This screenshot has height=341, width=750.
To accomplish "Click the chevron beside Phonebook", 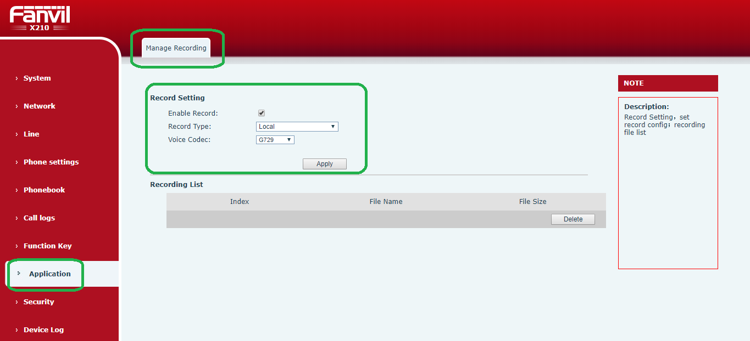I will pos(16,190).
